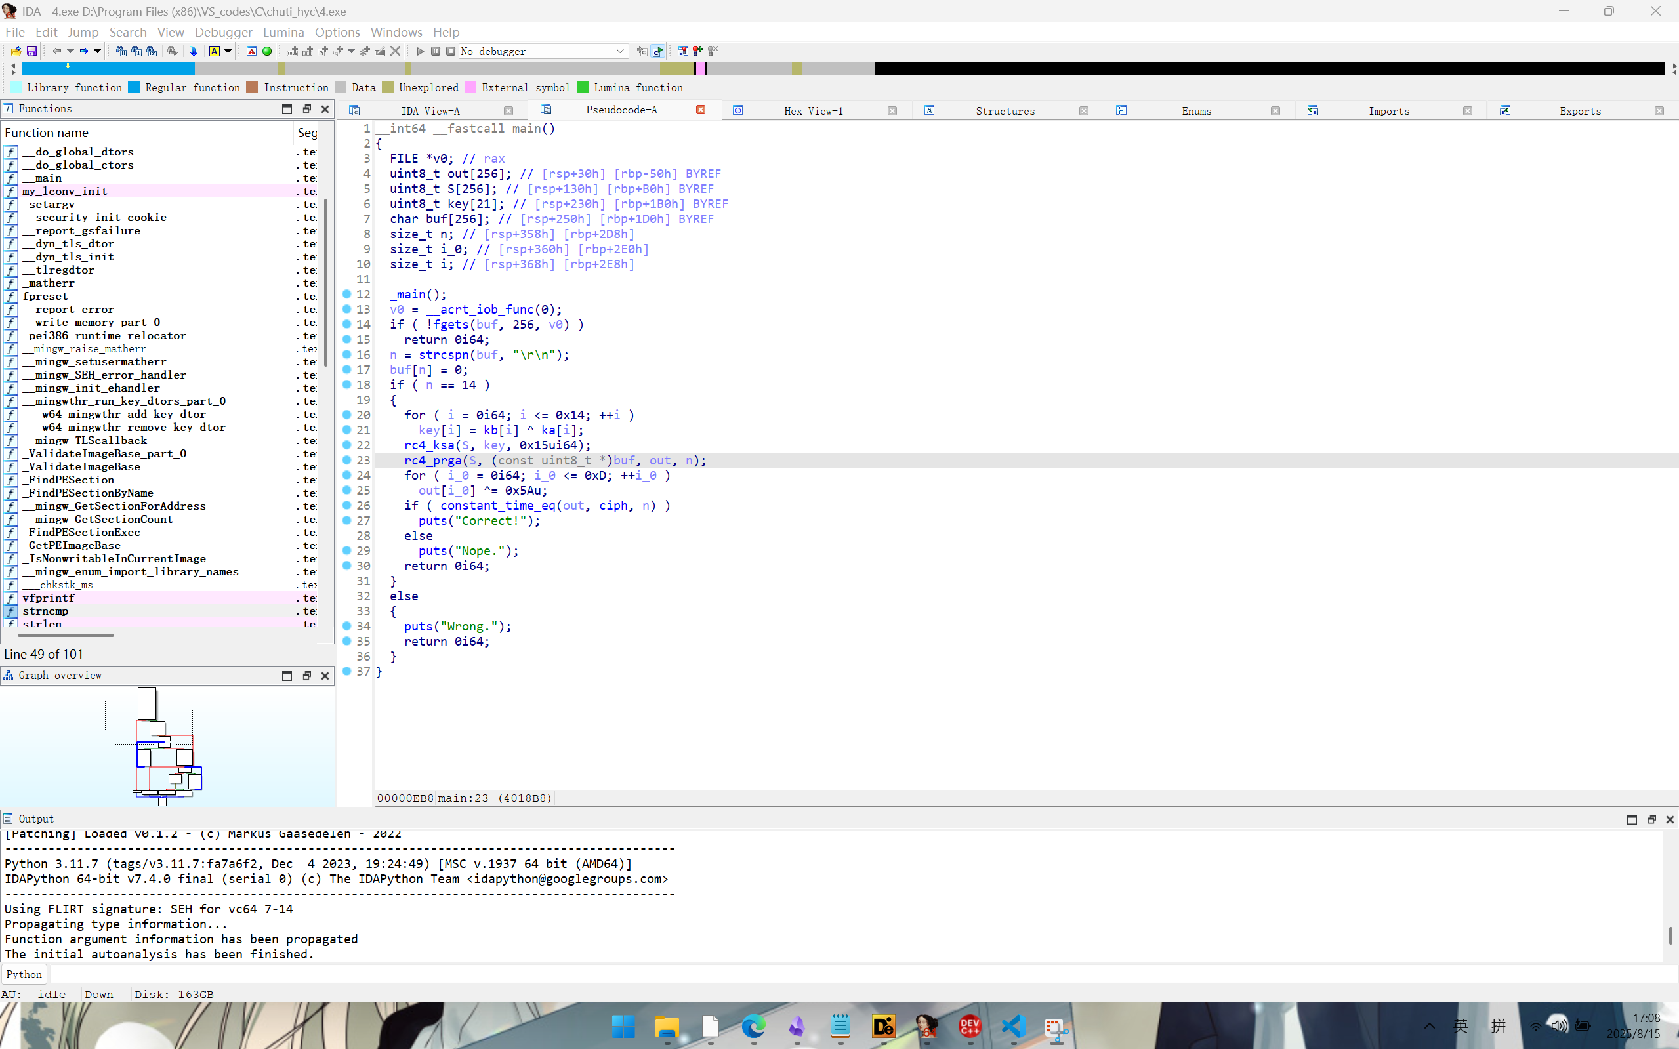
Task: Click the Start process play button
Action: (x=420, y=51)
